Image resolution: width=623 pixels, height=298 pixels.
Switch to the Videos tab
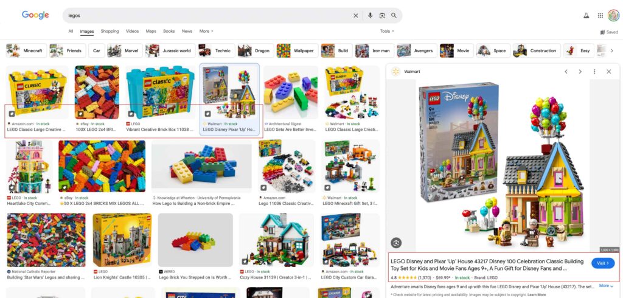[132, 31]
